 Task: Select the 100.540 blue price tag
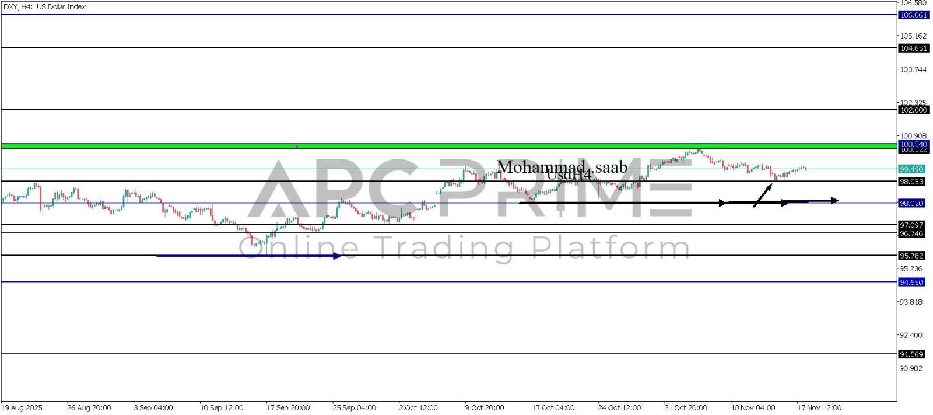tap(913, 144)
